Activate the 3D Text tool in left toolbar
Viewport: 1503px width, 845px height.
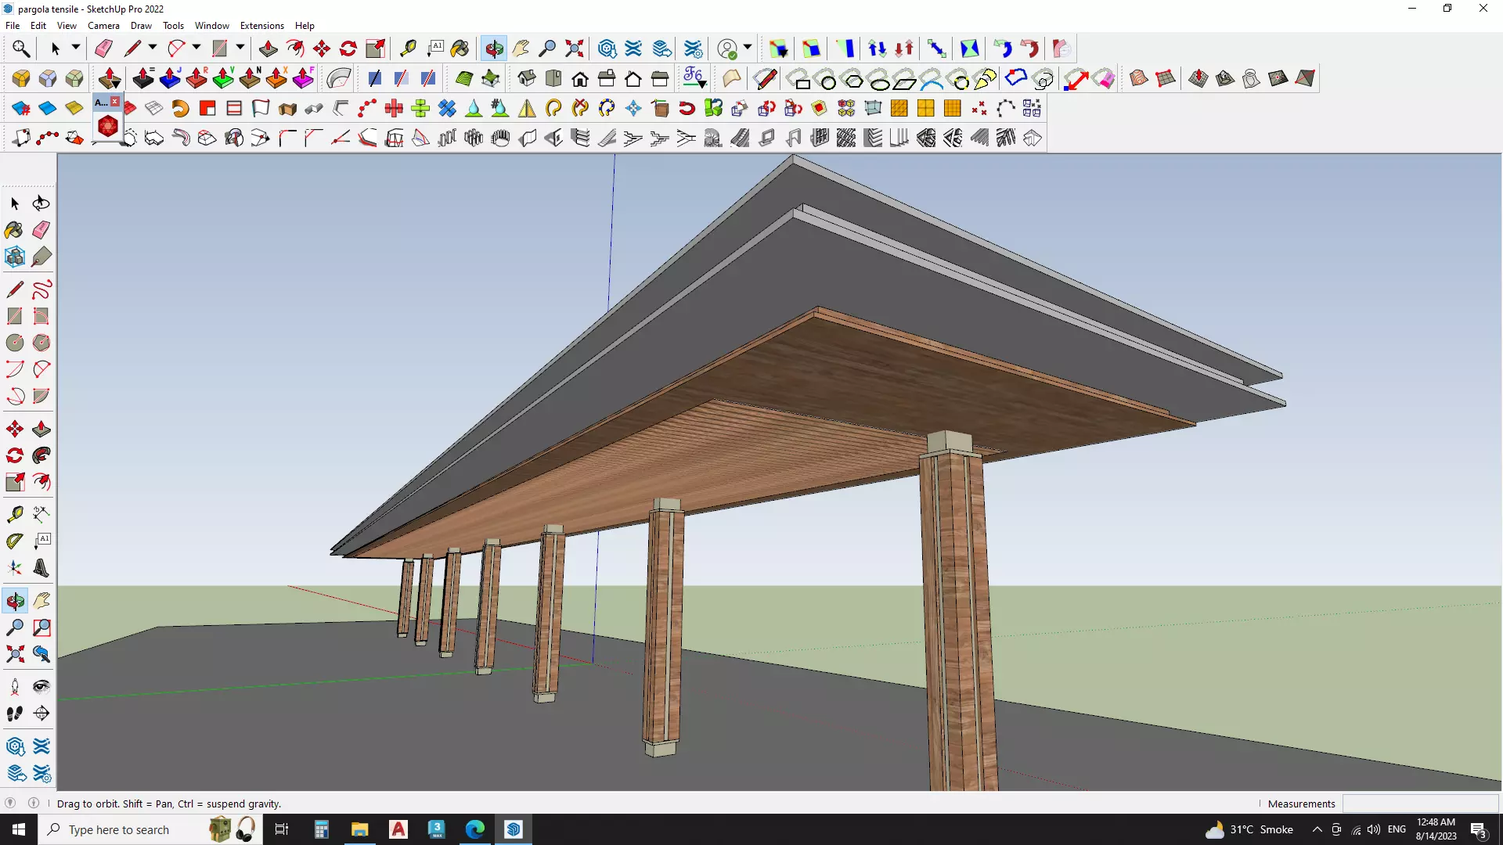pos(41,567)
